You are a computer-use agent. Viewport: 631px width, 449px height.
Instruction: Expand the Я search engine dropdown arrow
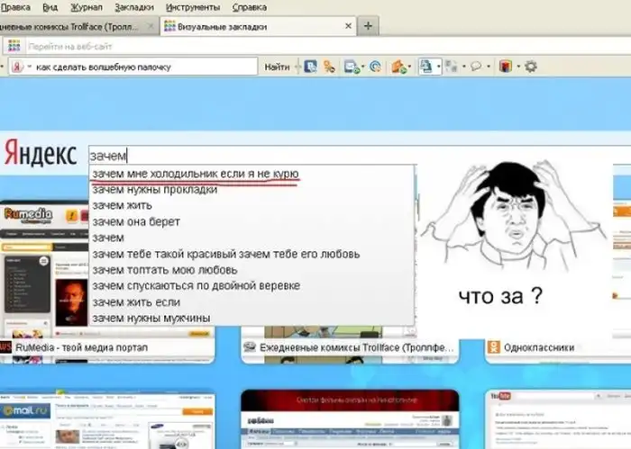click(29, 67)
